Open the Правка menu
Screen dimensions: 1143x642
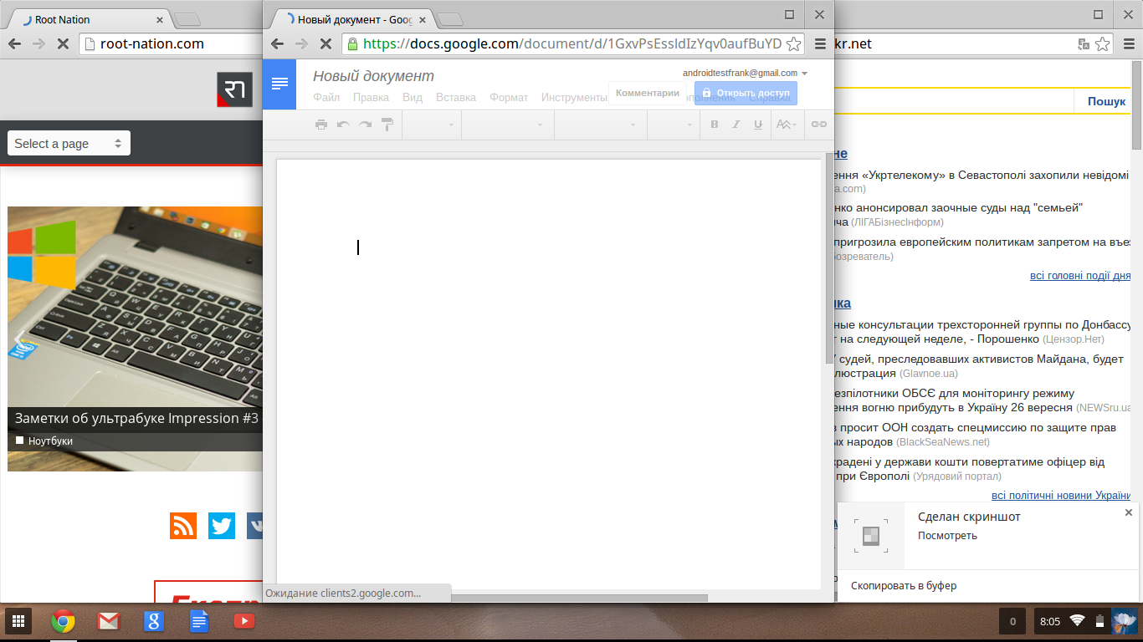click(371, 97)
